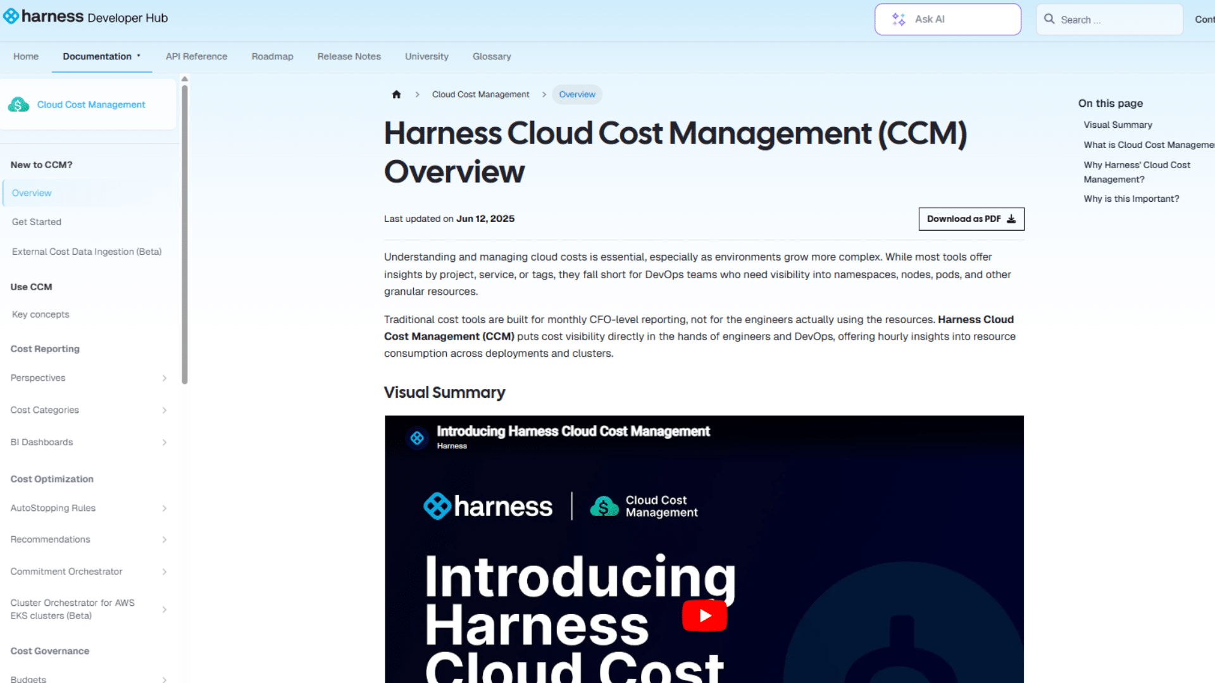The image size is (1215, 683).
Task: Click the search magnifier icon
Action: point(1049,19)
